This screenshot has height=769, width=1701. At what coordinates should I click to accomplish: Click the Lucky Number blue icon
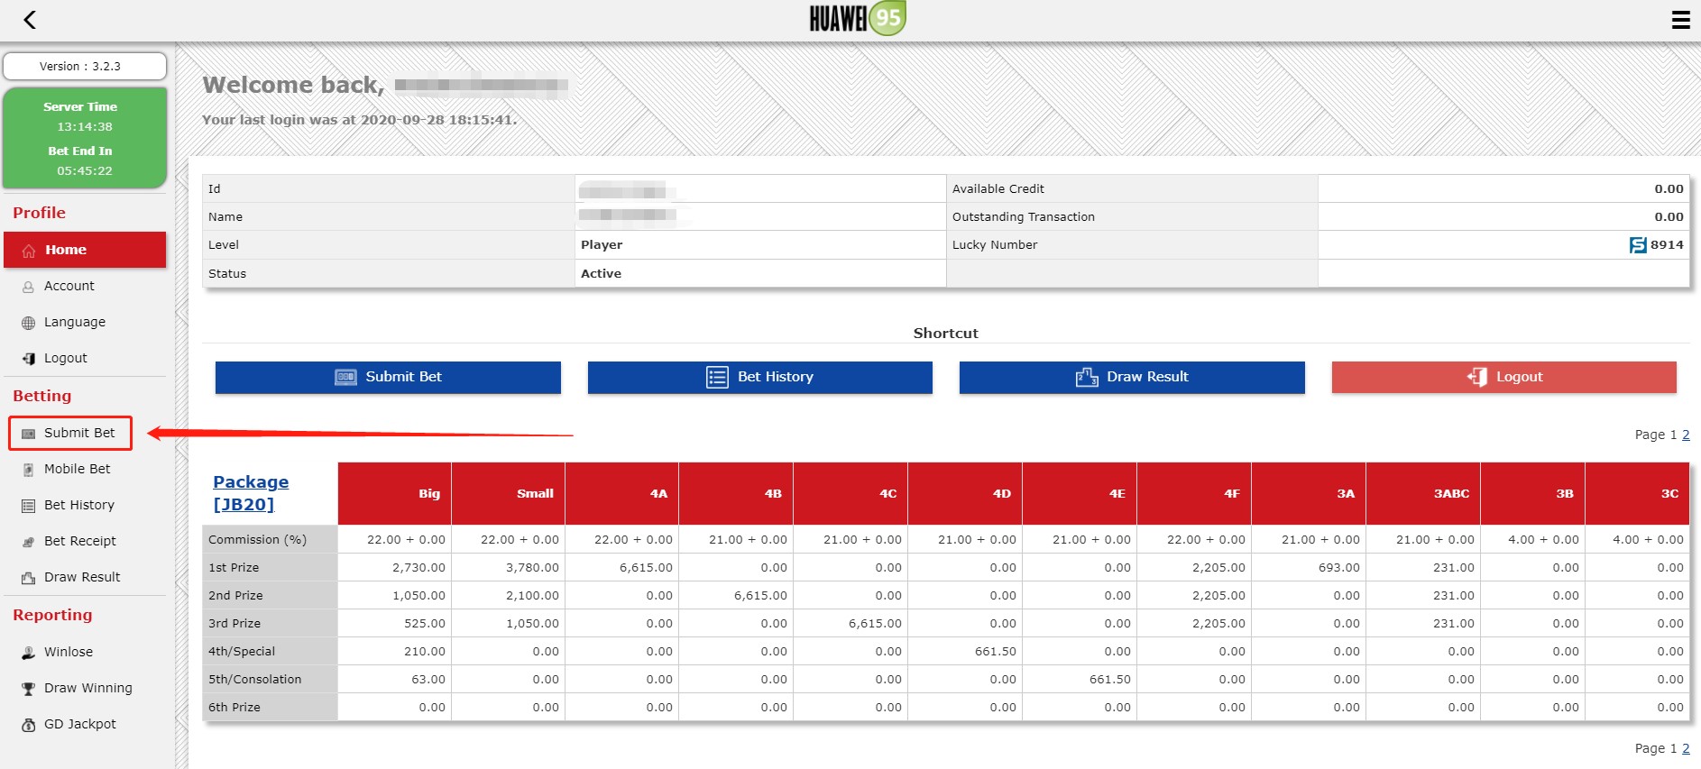[x=1638, y=245]
